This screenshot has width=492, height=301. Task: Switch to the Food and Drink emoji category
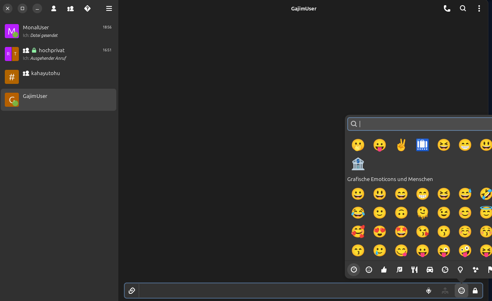[x=415, y=270]
